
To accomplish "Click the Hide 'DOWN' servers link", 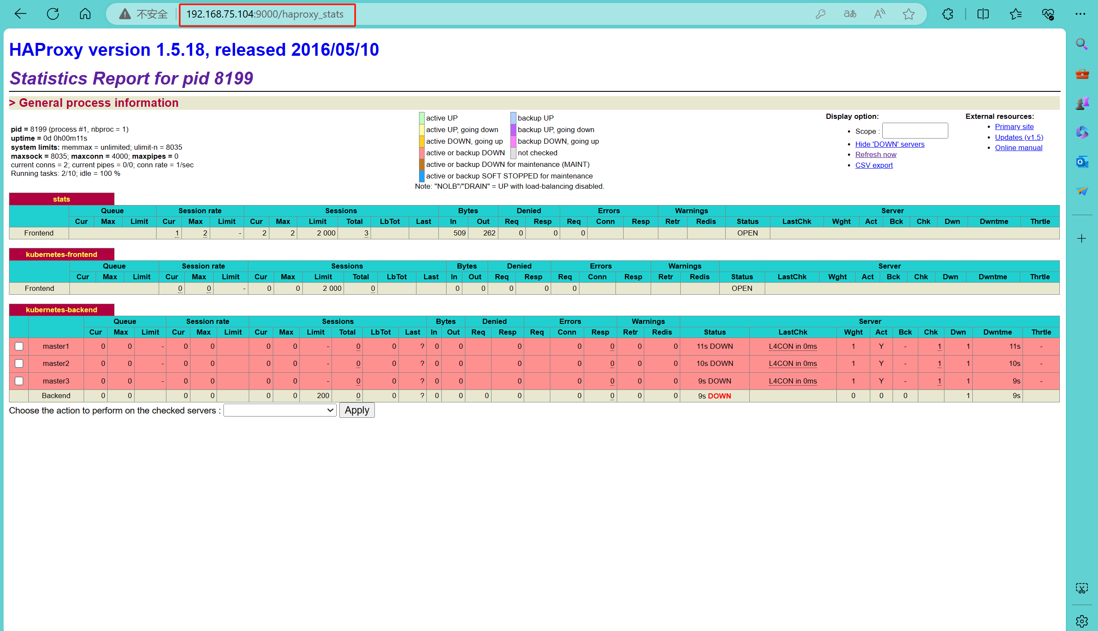I will click(x=889, y=144).
